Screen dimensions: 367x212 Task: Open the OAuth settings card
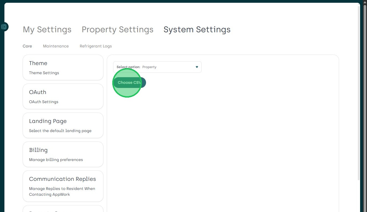[63, 96]
